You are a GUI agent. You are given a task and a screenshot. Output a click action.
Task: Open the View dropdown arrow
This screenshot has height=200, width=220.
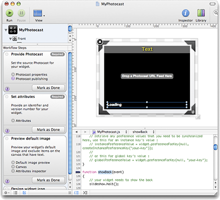[44, 16]
